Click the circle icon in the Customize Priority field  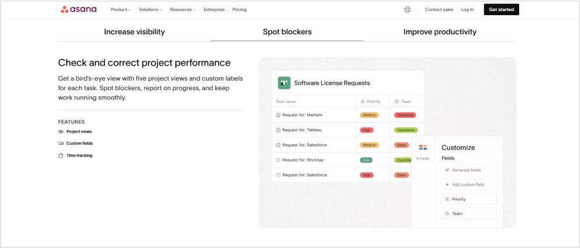(x=447, y=199)
